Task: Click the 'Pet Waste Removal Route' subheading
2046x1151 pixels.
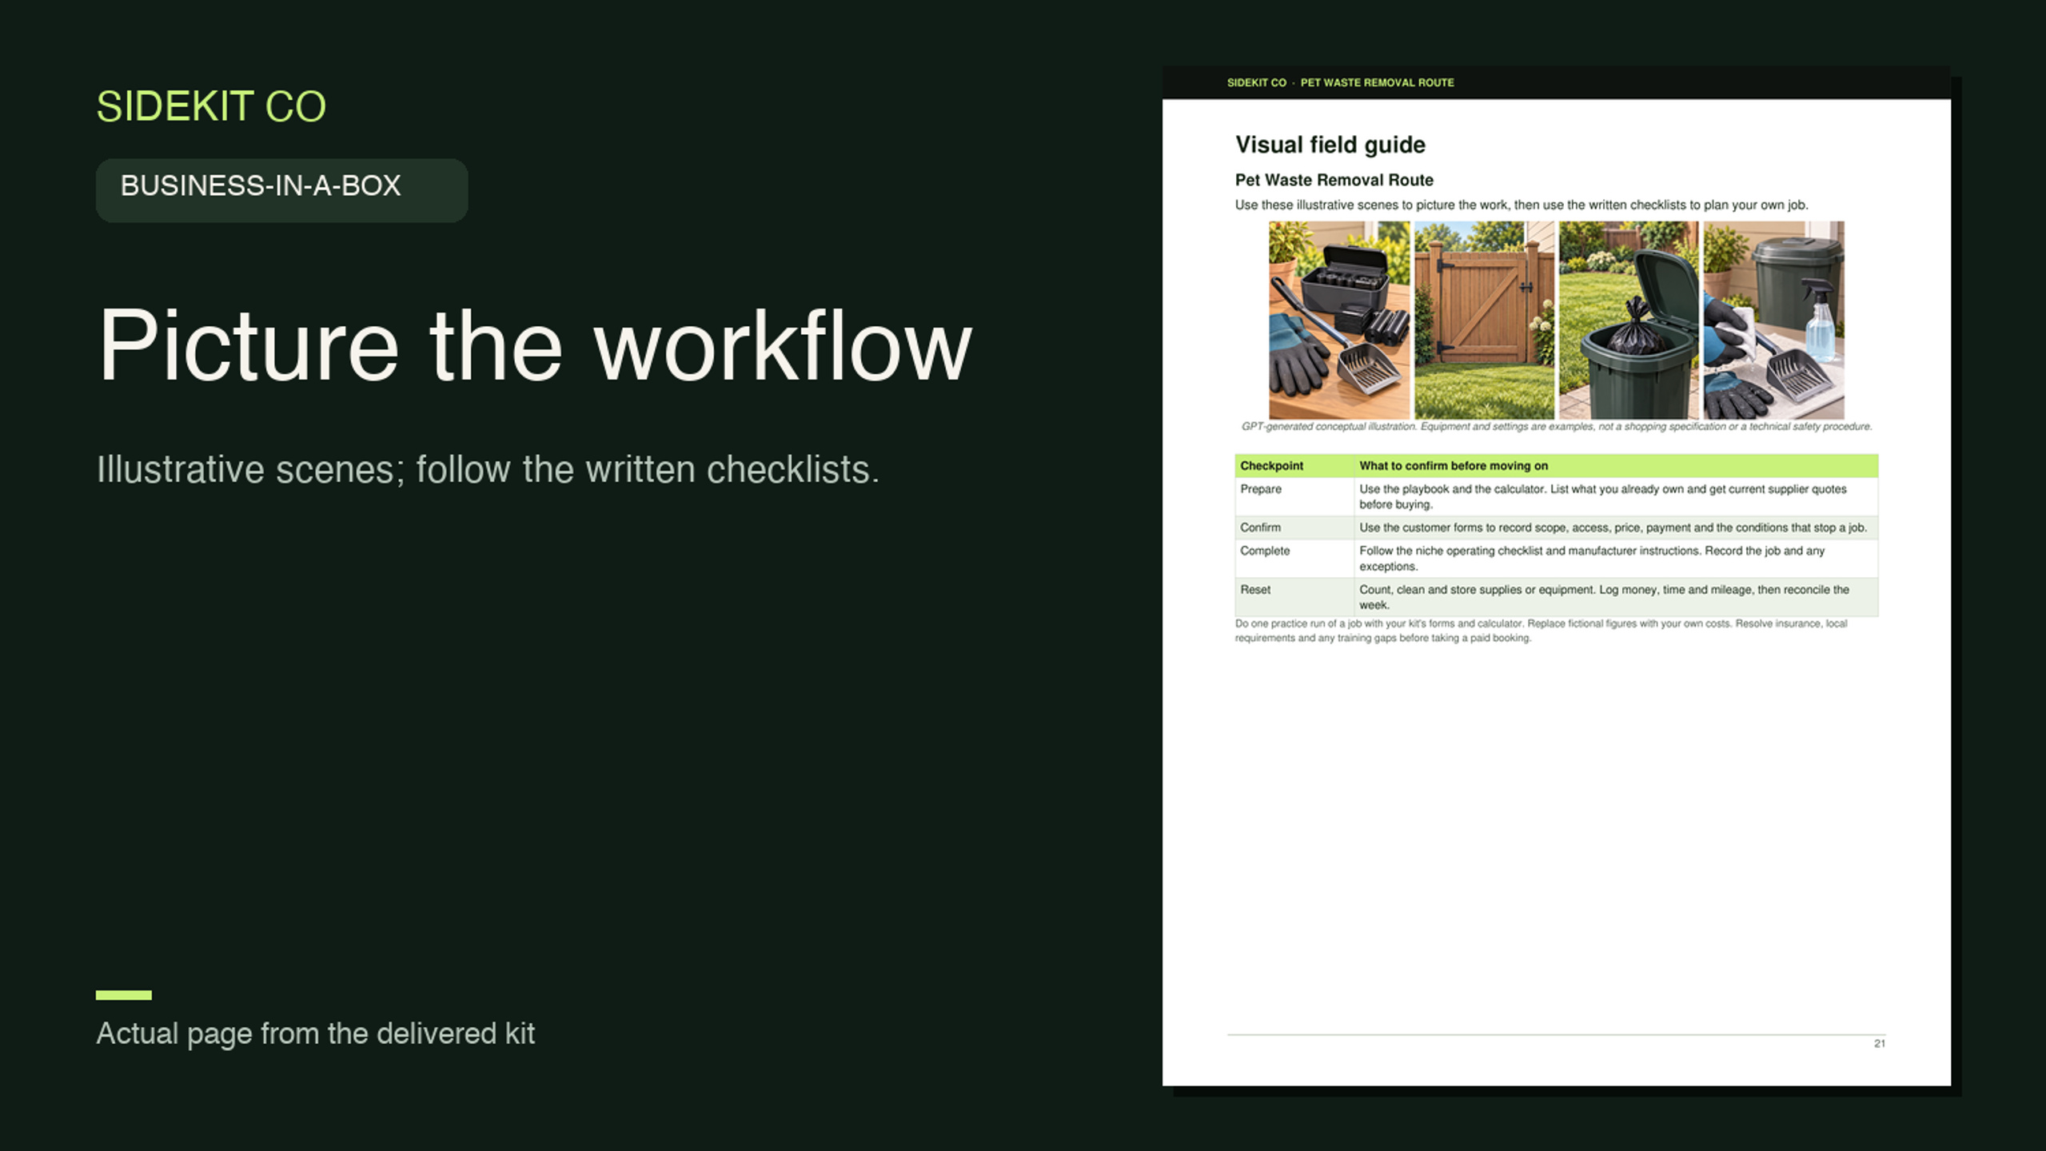Action: 1334,180
